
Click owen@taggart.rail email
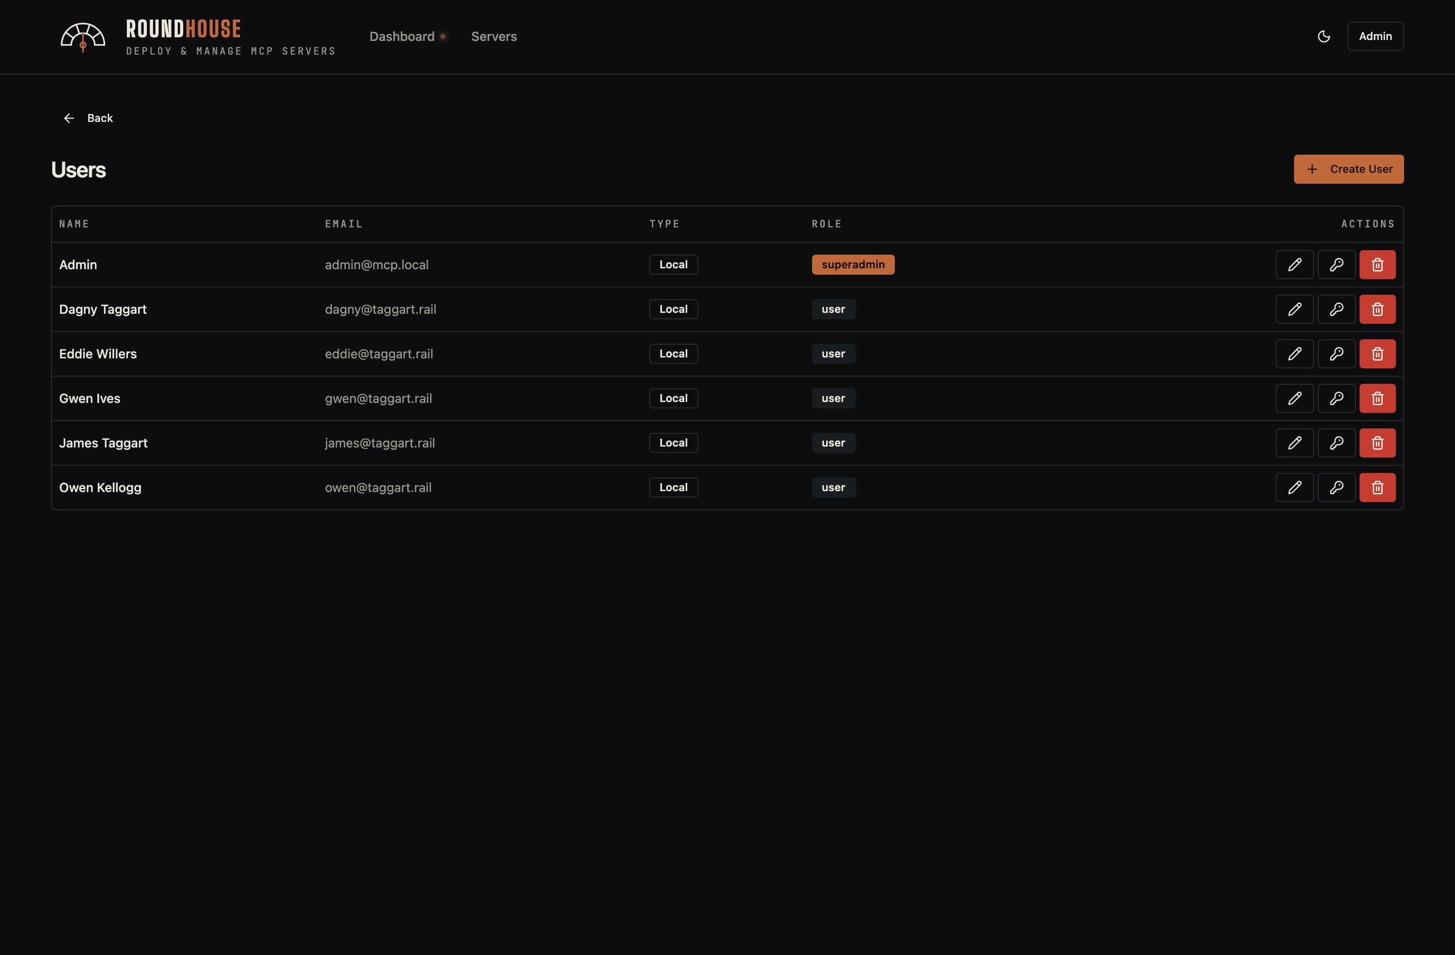(x=378, y=488)
